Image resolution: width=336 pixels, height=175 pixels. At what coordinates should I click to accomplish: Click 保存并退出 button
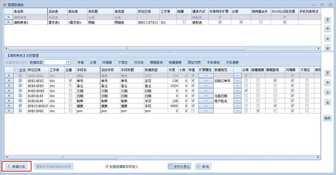tap(179, 167)
